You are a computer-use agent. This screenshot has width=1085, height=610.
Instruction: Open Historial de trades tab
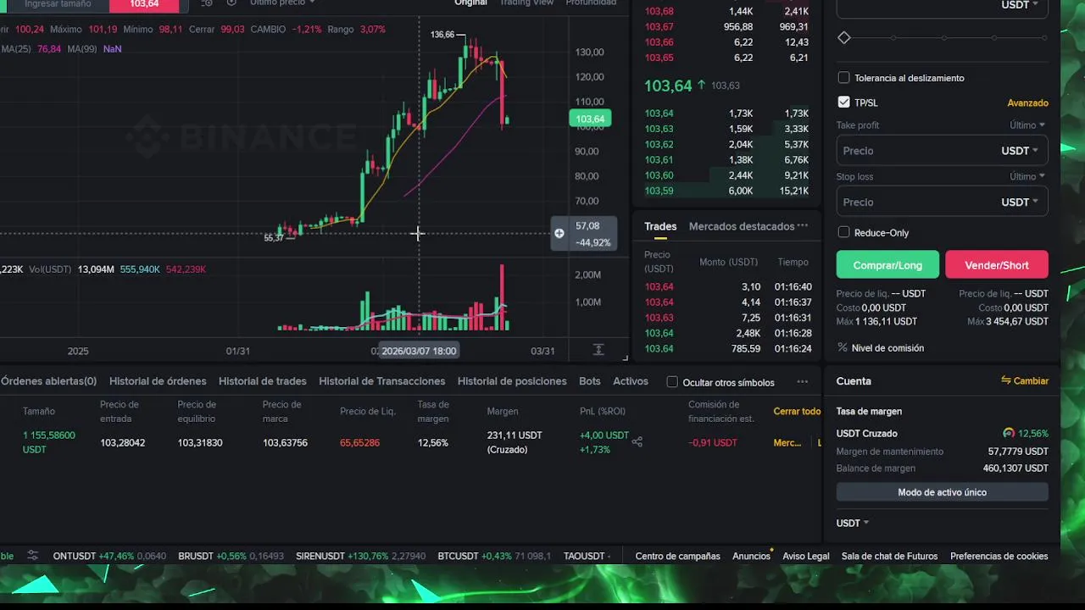[263, 381]
